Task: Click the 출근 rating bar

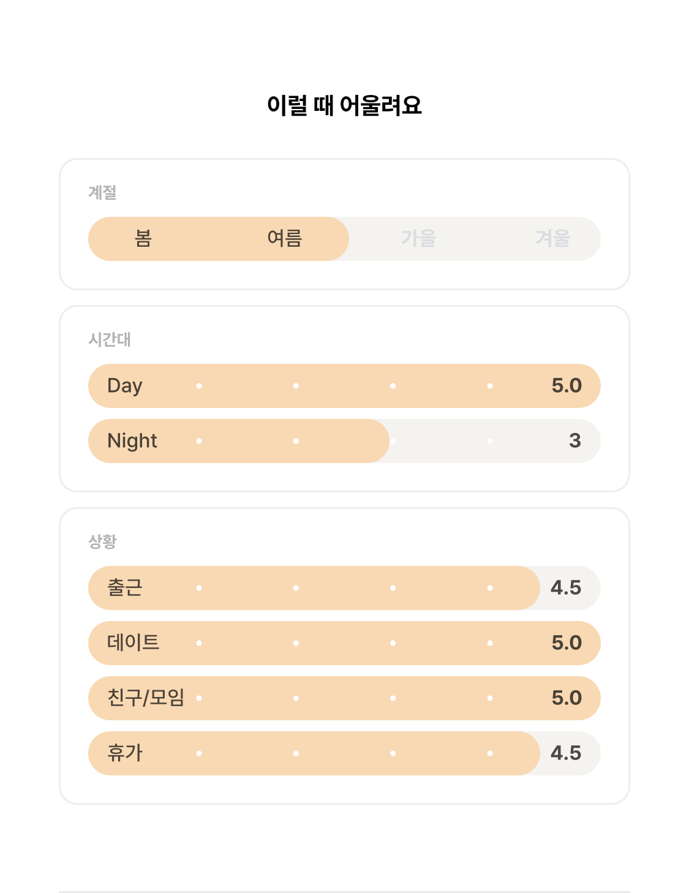Action: point(344,588)
